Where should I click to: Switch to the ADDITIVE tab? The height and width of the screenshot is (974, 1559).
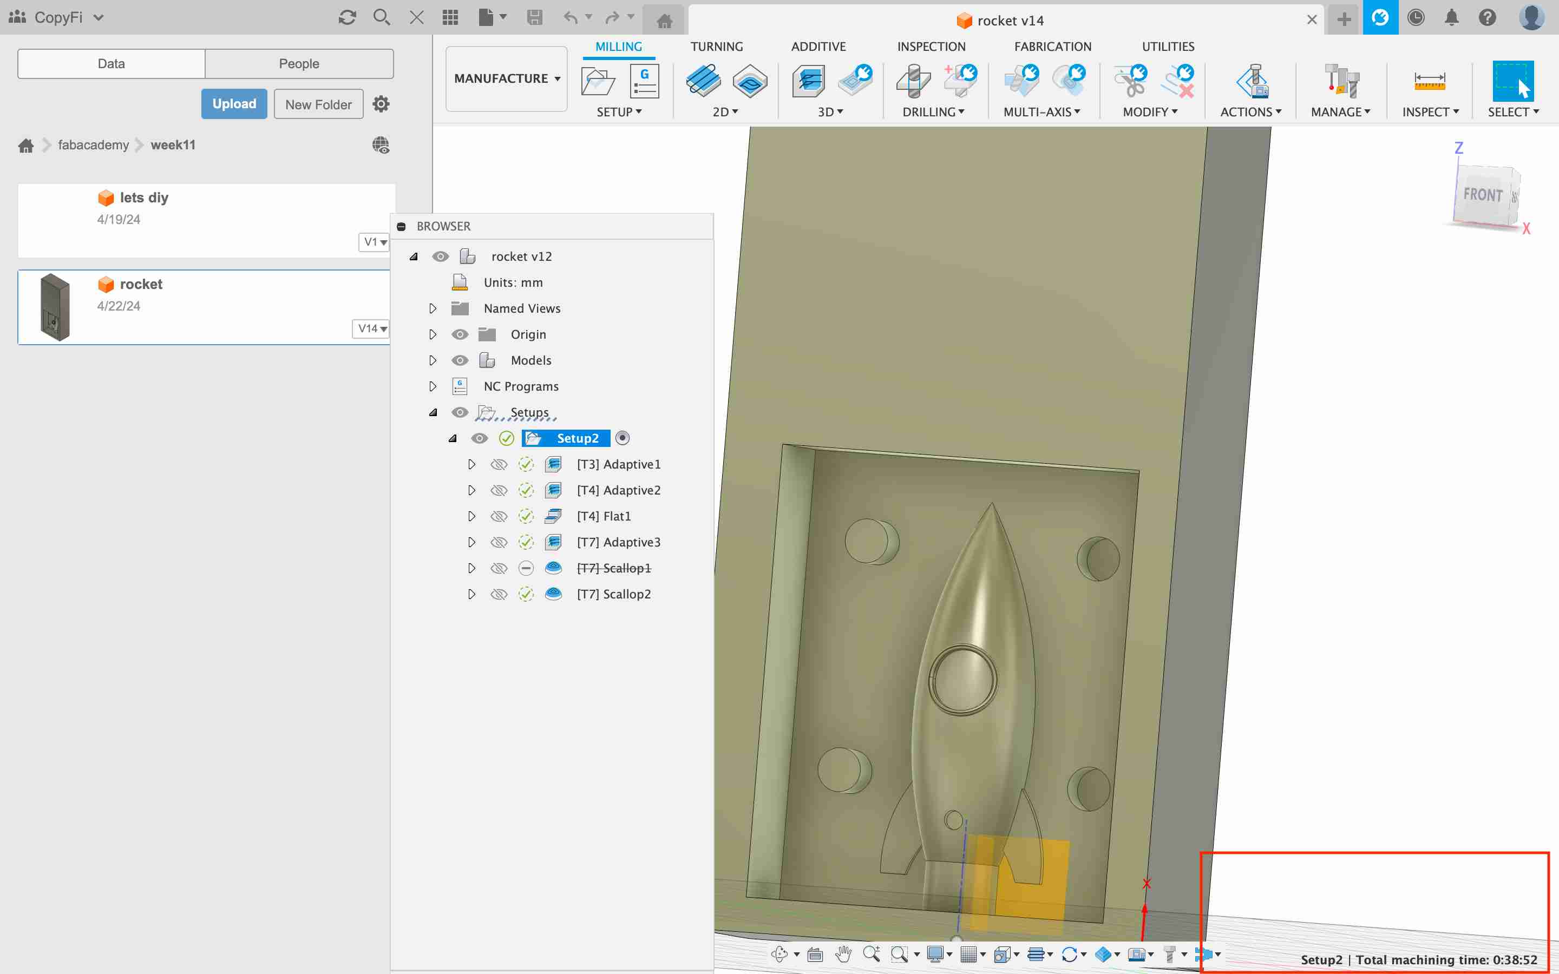pos(818,47)
